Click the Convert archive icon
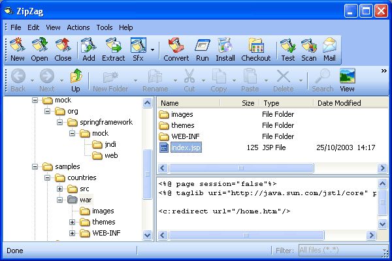392x261 pixels. point(176,50)
